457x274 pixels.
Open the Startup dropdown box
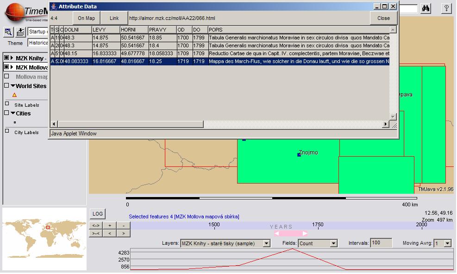[38, 32]
